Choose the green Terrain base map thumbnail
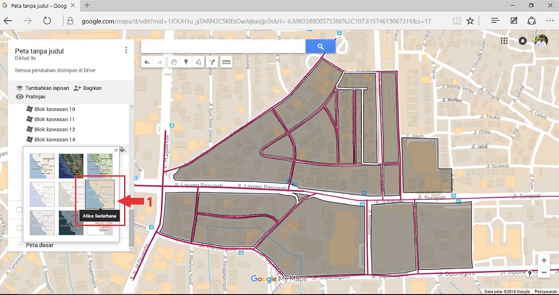This screenshot has width=559, height=295. pyautogui.click(x=100, y=166)
